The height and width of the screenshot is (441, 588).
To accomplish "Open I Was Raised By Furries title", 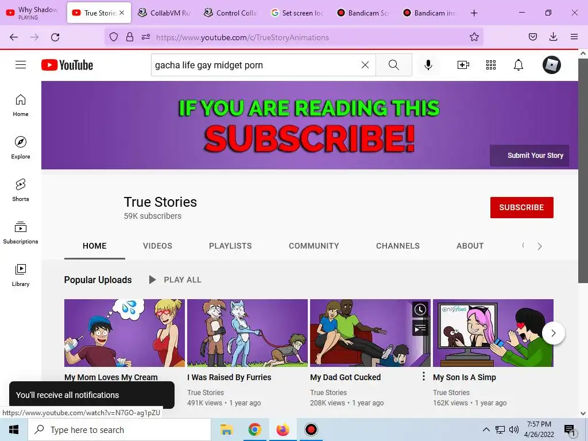I will [229, 377].
